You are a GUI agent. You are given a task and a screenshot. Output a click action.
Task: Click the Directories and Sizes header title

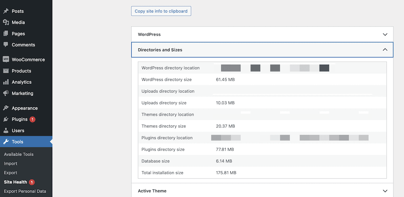pos(160,50)
